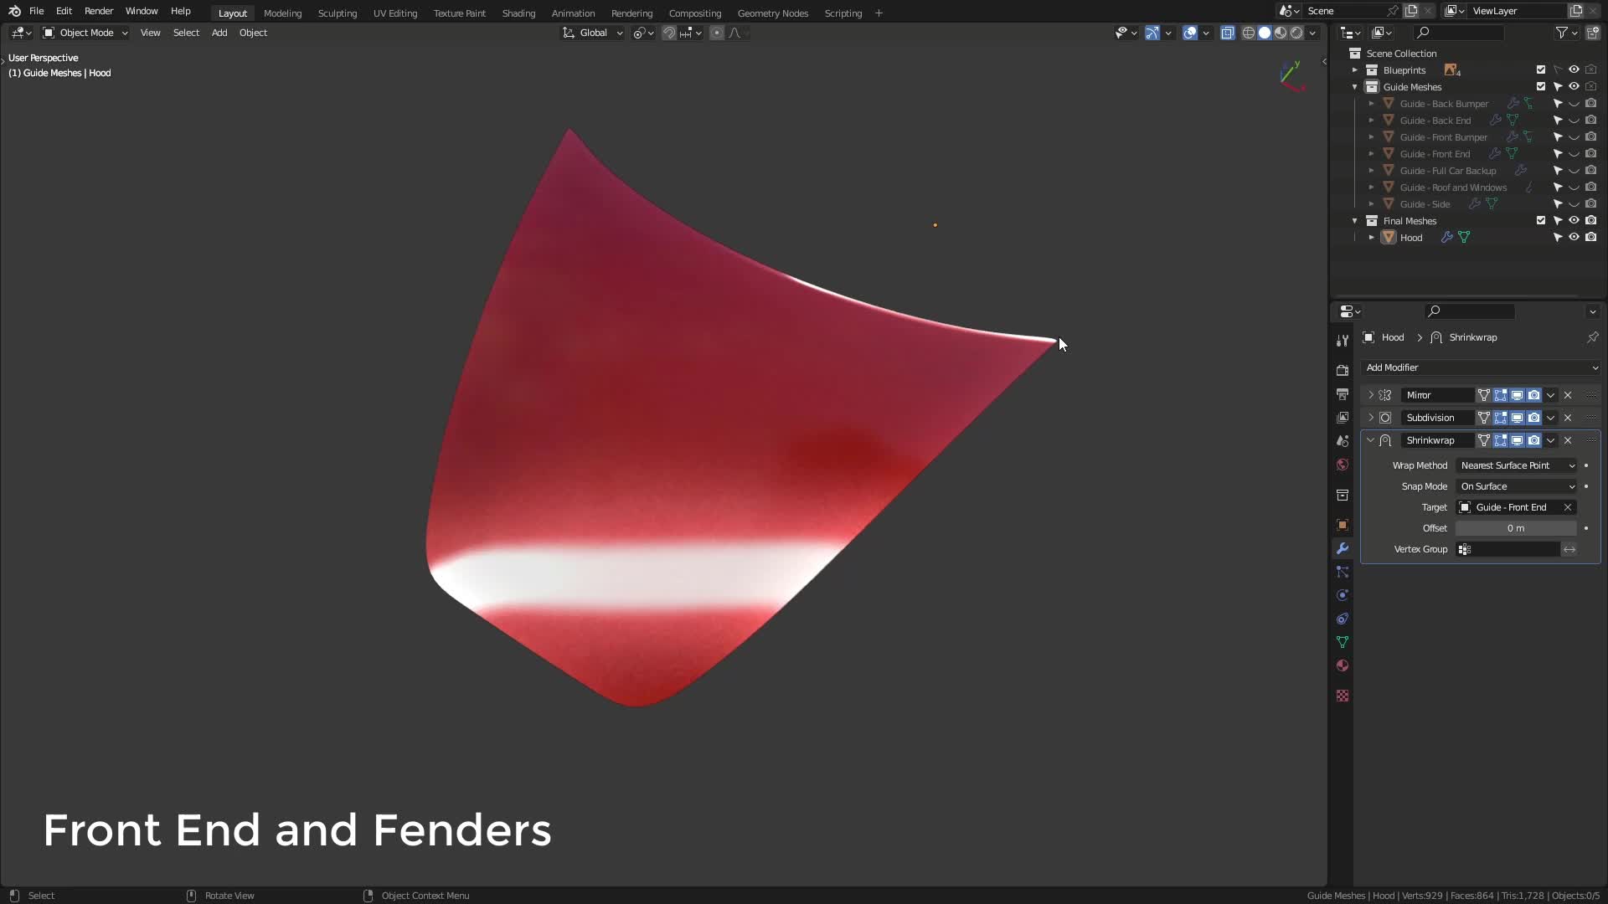Hide the Hood object in viewport
1608x904 pixels.
click(x=1574, y=237)
